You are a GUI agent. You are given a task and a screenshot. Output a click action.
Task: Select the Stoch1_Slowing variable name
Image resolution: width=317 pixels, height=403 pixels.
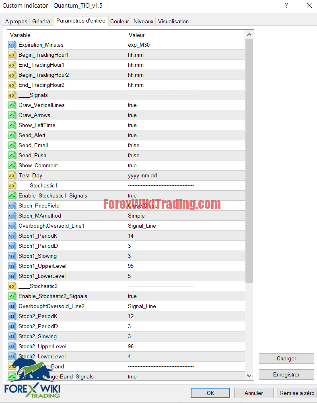37,256
